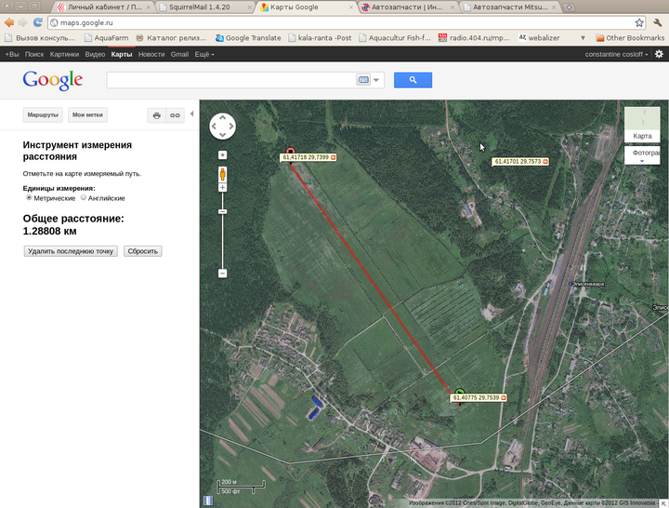Image resolution: width=669 pixels, height=508 pixels.
Task: Click the zoom in plus button on map
Action: tap(222, 188)
